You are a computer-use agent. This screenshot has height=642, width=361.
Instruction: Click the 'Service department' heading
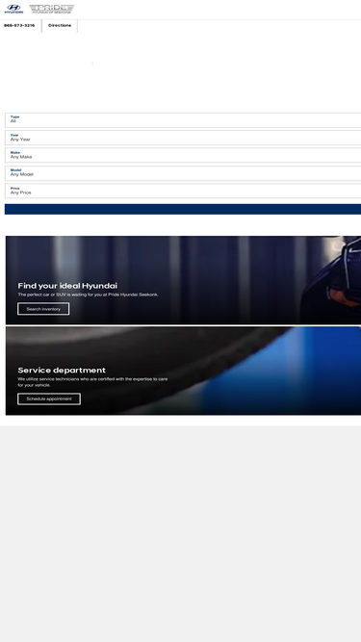coord(62,371)
